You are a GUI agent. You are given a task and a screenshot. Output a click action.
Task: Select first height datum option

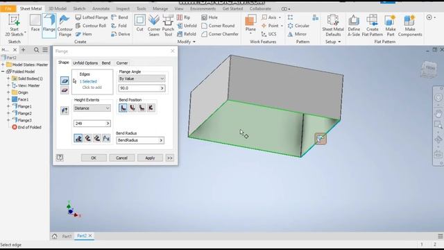[x=78, y=138]
